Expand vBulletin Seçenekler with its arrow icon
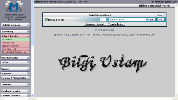 click(28, 25)
